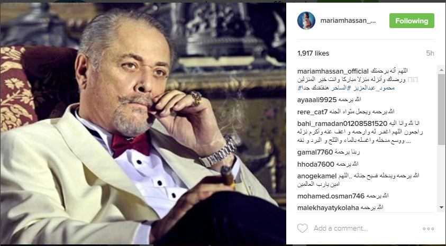446x246 pixels.
Task: Open the mariamhassan profile avatar picture
Action: click(x=306, y=21)
